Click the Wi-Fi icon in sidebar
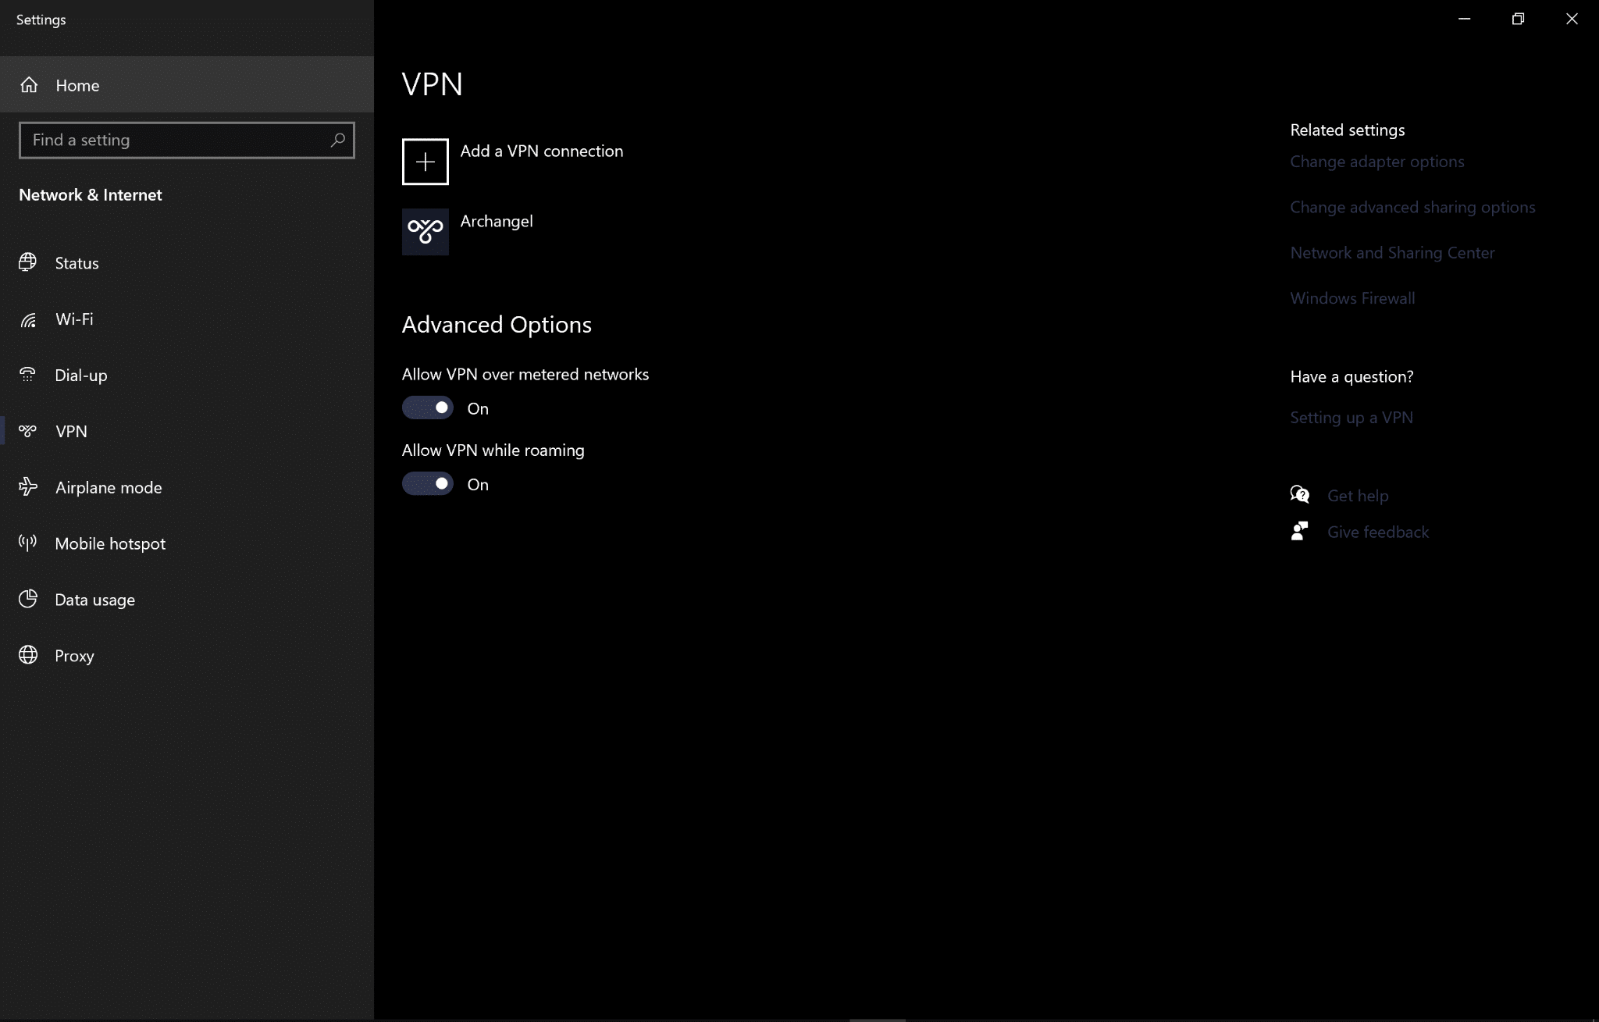The width and height of the screenshot is (1599, 1022). pos(29,318)
